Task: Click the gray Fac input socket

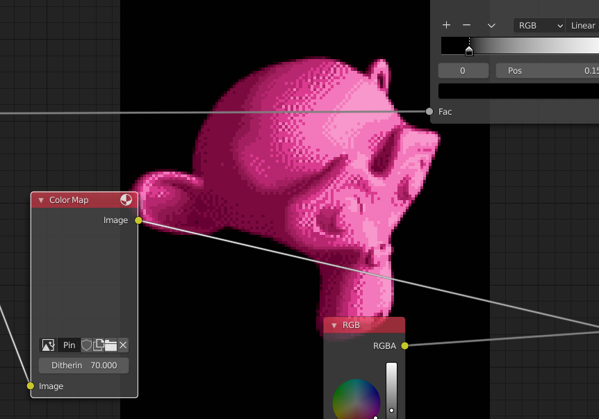Action: [429, 112]
